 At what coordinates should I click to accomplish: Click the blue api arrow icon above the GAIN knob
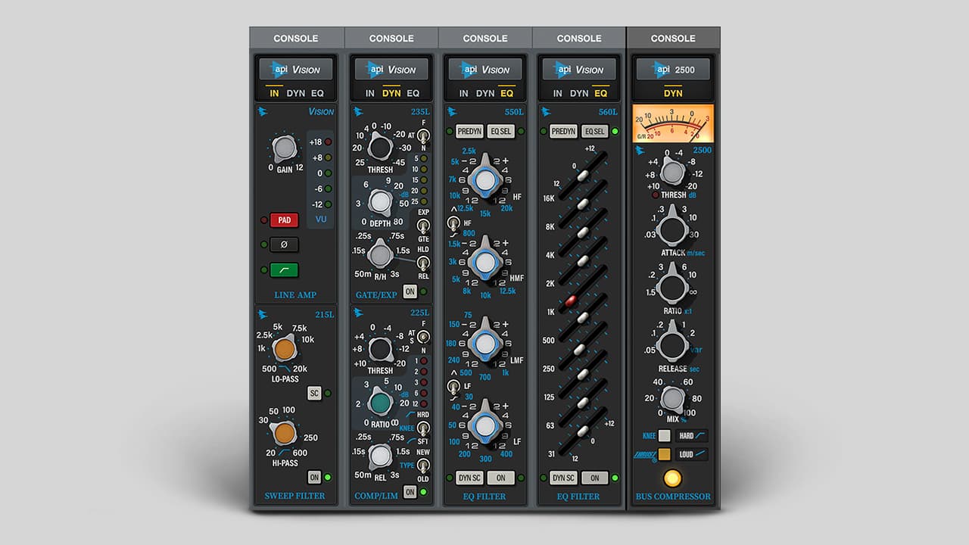tap(263, 111)
